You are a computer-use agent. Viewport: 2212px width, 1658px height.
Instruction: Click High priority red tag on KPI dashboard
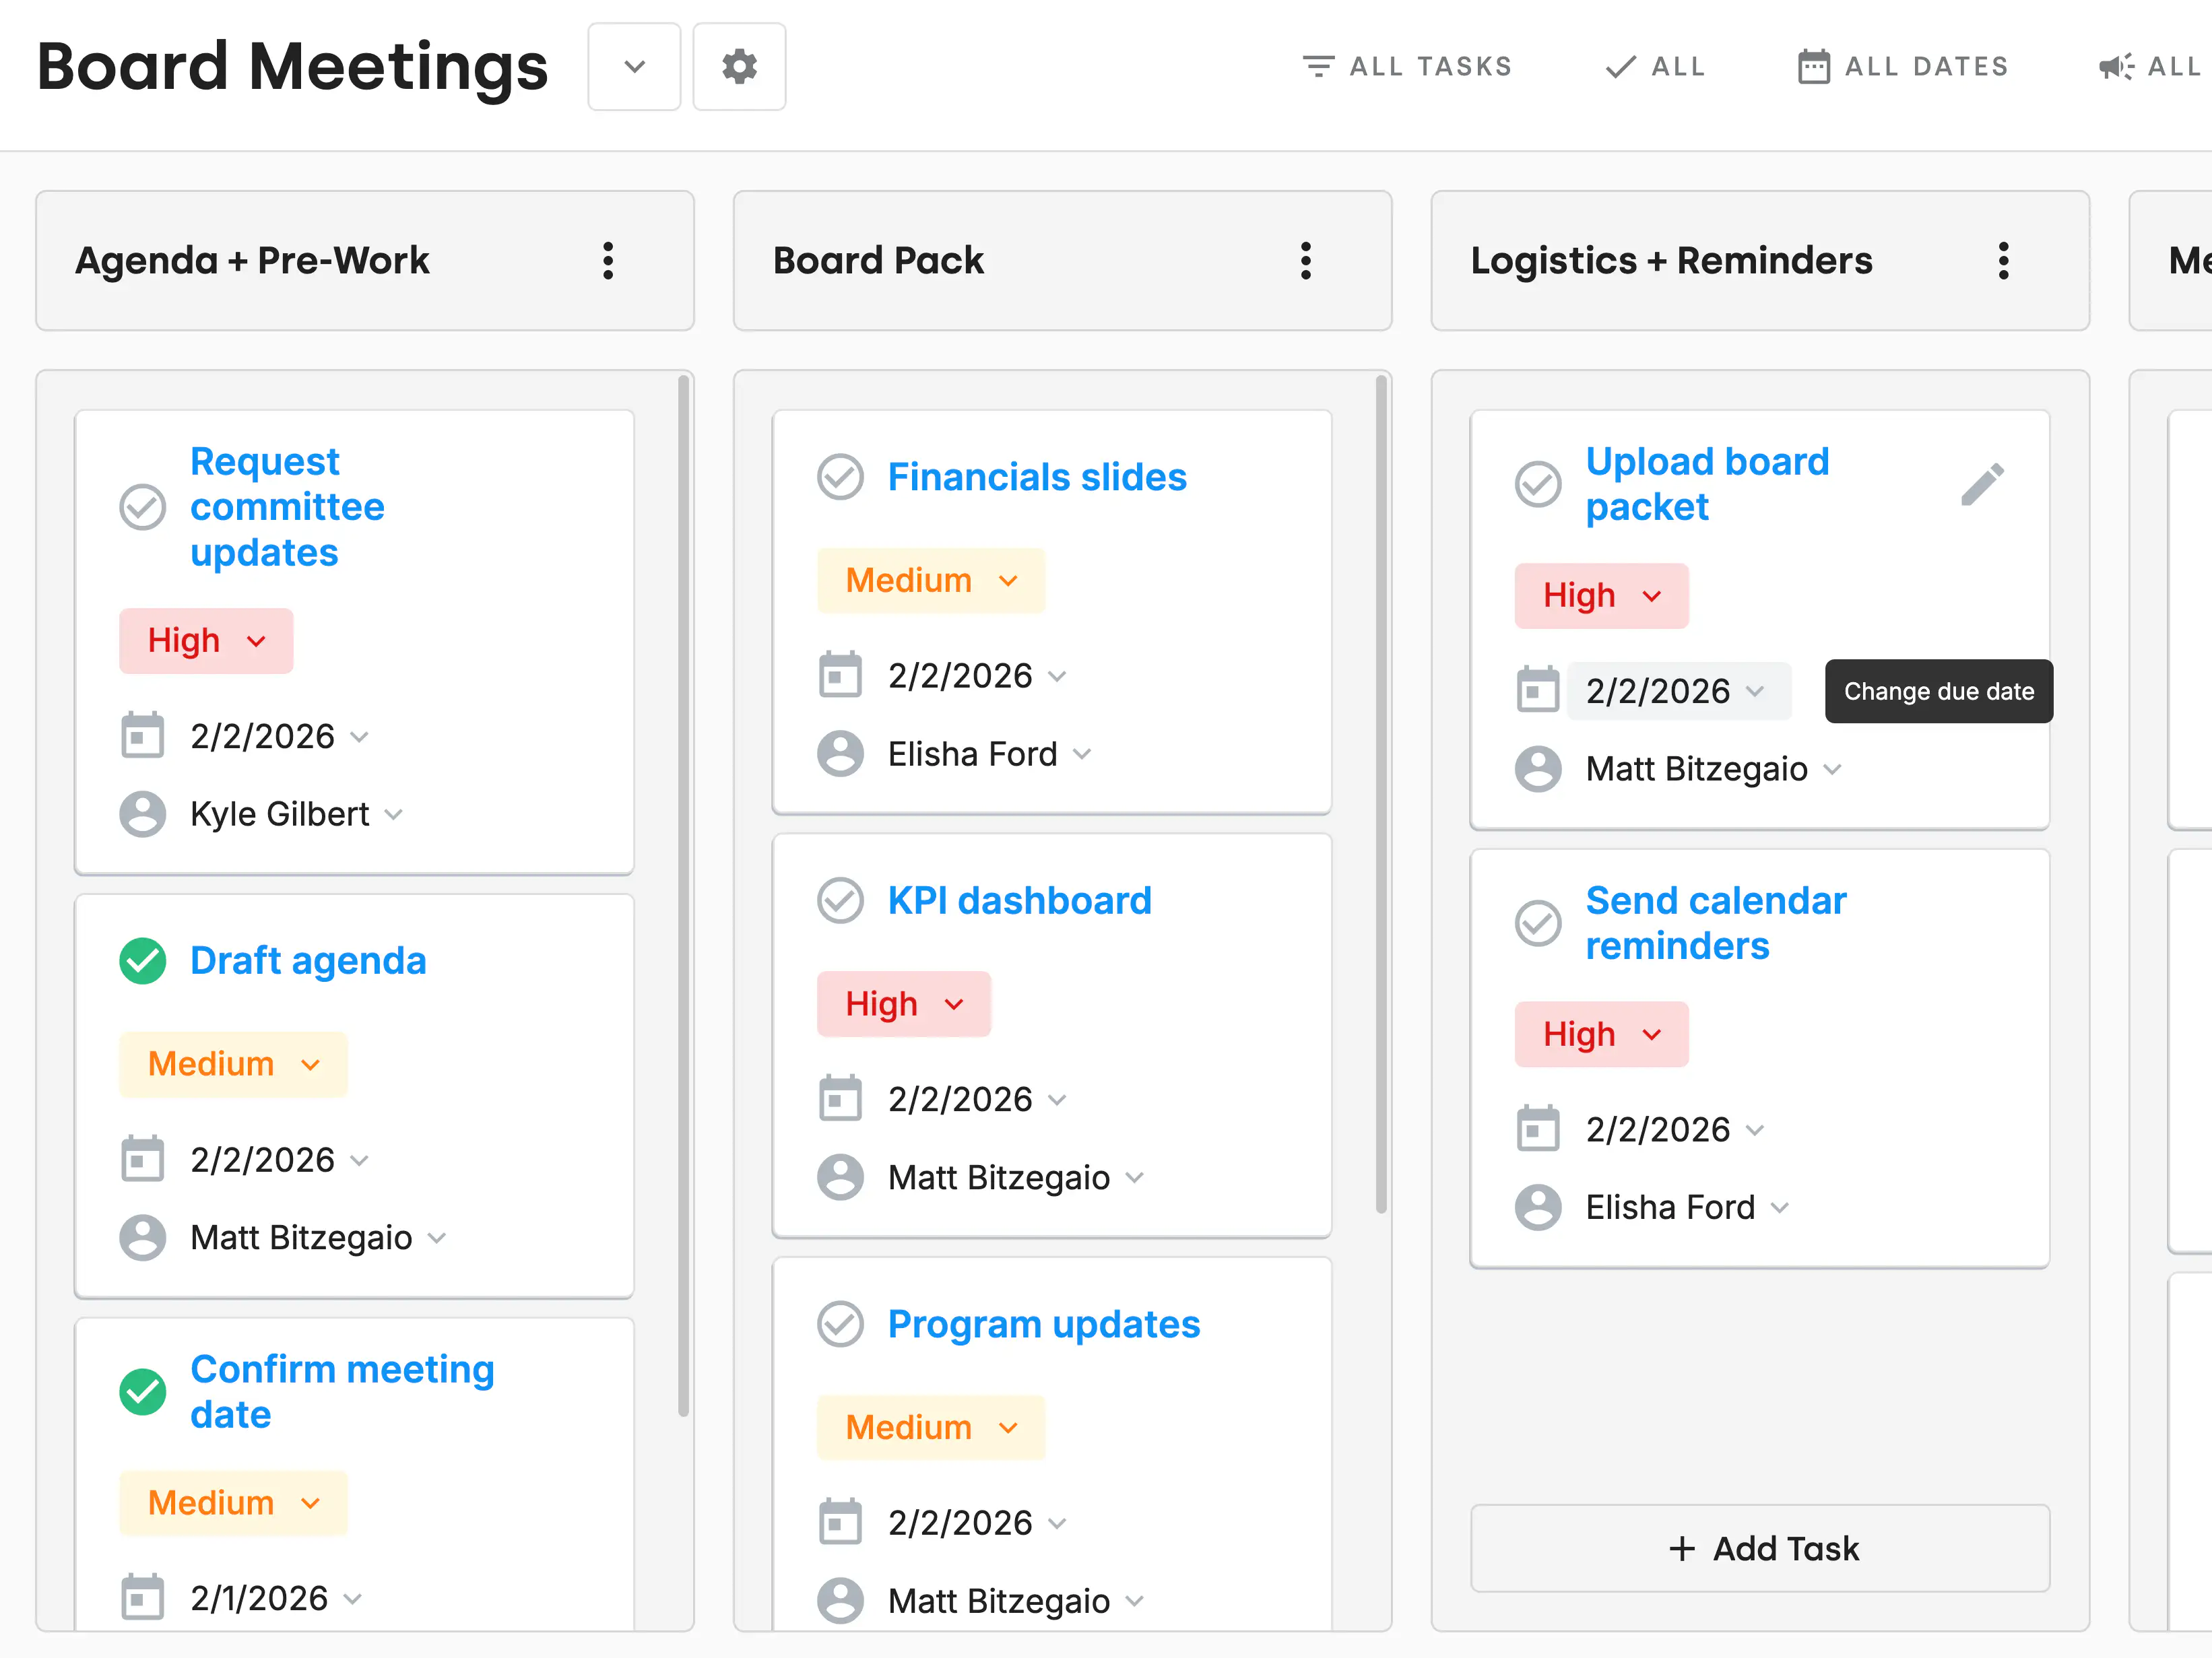(903, 1004)
